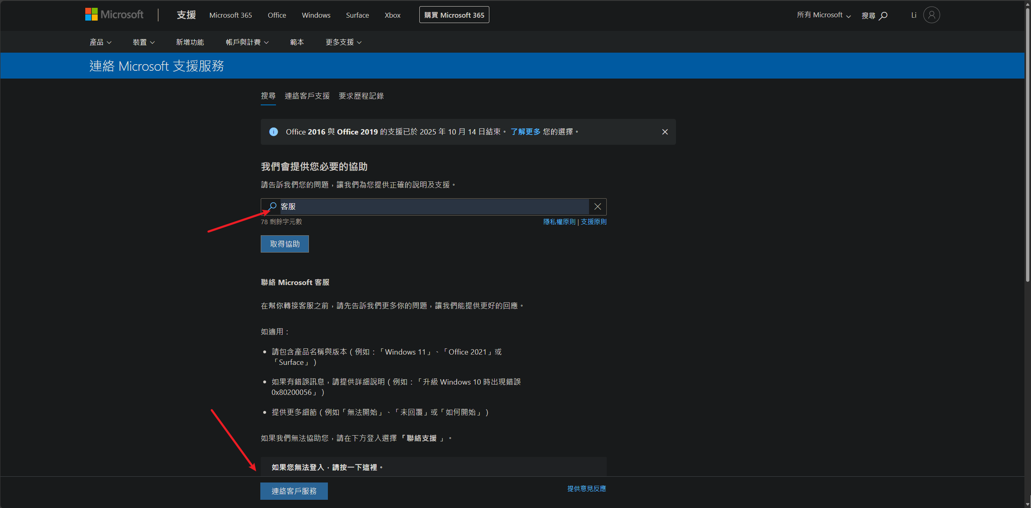Switch to the 要求歷程記錄 tab
This screenshot has width=1031, height=508.
(361, 96)
